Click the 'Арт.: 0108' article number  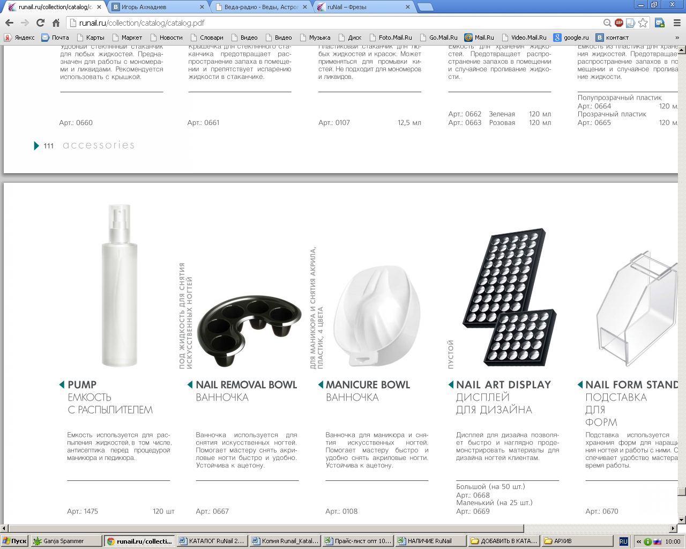pyautogui.click(x=341, y=511)
